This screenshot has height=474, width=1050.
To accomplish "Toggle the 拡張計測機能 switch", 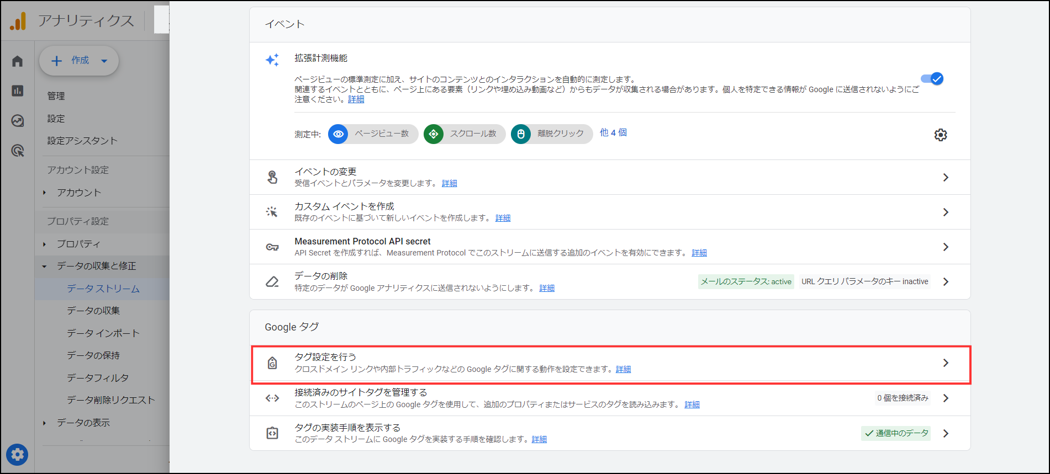I will [x=932, y=79].
